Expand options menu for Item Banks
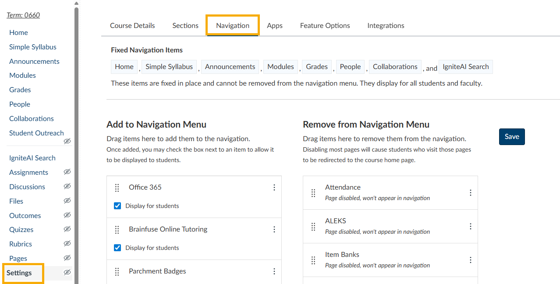 471,260
